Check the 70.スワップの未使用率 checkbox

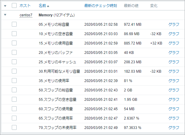click(14, 127)
